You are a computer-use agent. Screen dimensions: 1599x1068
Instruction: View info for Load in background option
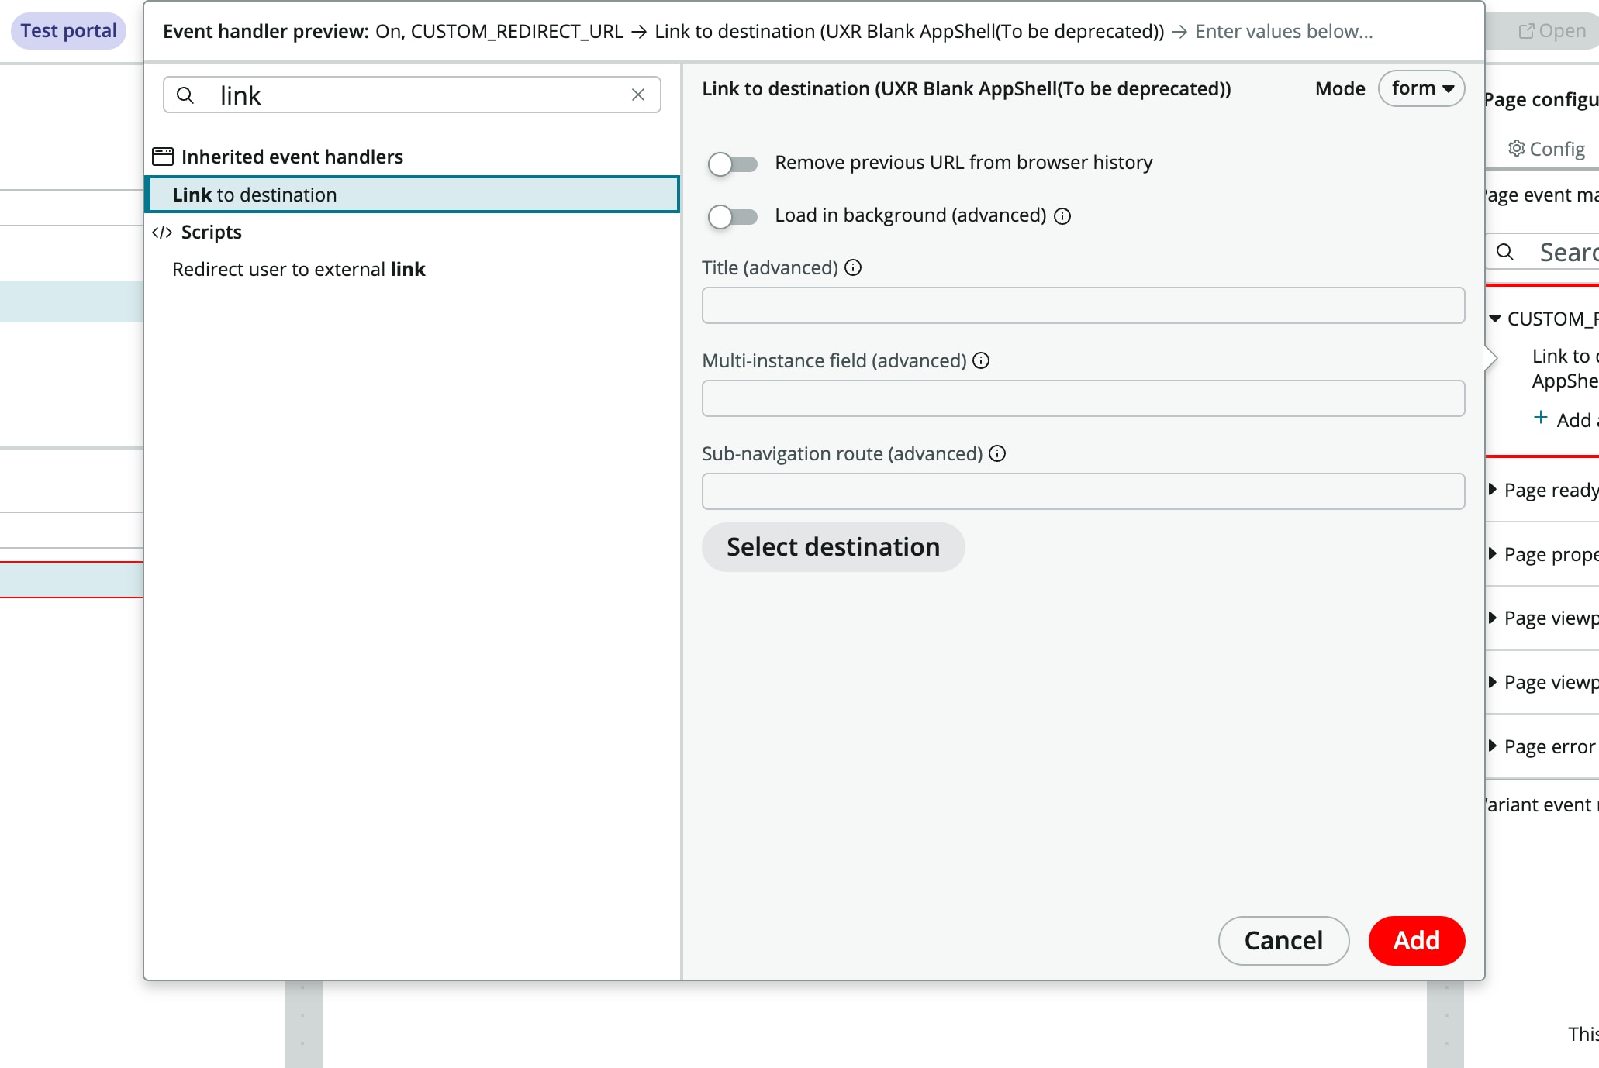point(1062,216)
